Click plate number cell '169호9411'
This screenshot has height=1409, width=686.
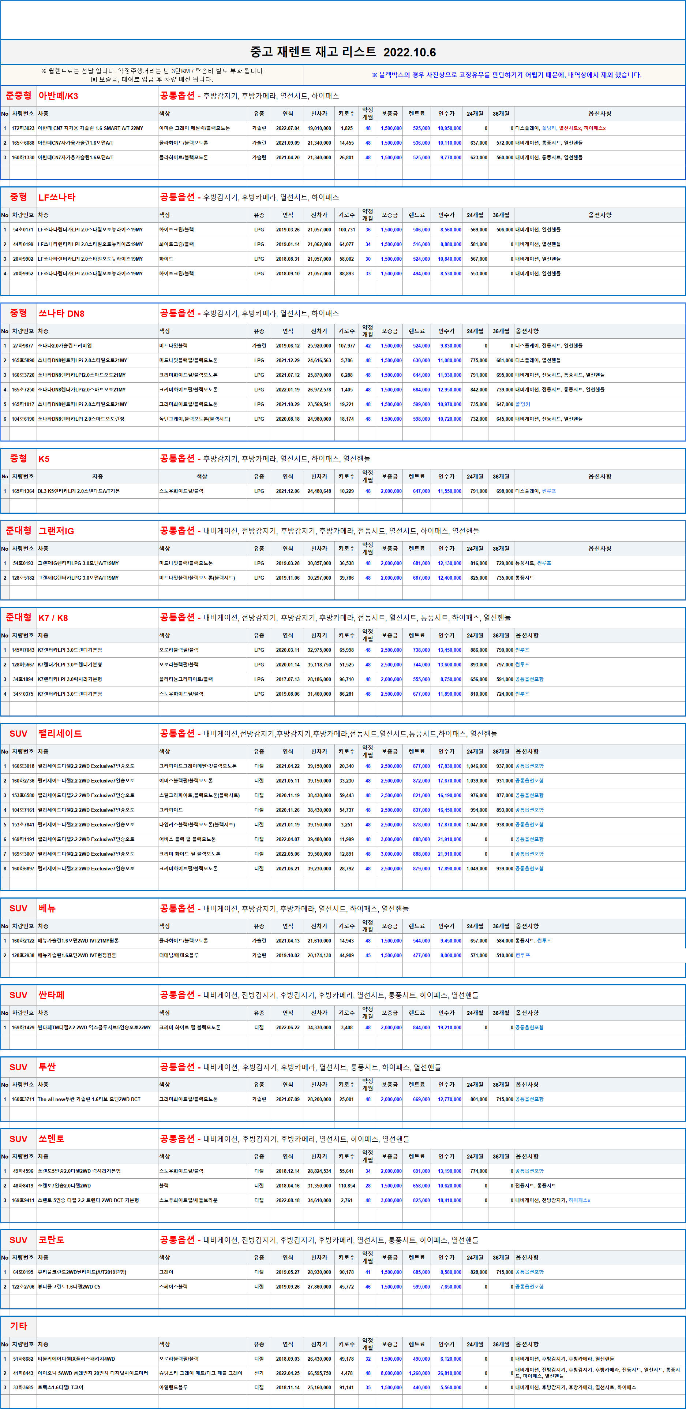pyautogui.click(x=23, y=1200)
